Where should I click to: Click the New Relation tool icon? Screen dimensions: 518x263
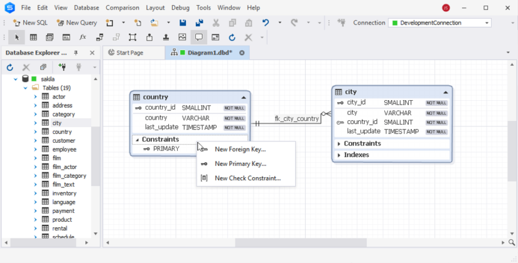point(99,38)
